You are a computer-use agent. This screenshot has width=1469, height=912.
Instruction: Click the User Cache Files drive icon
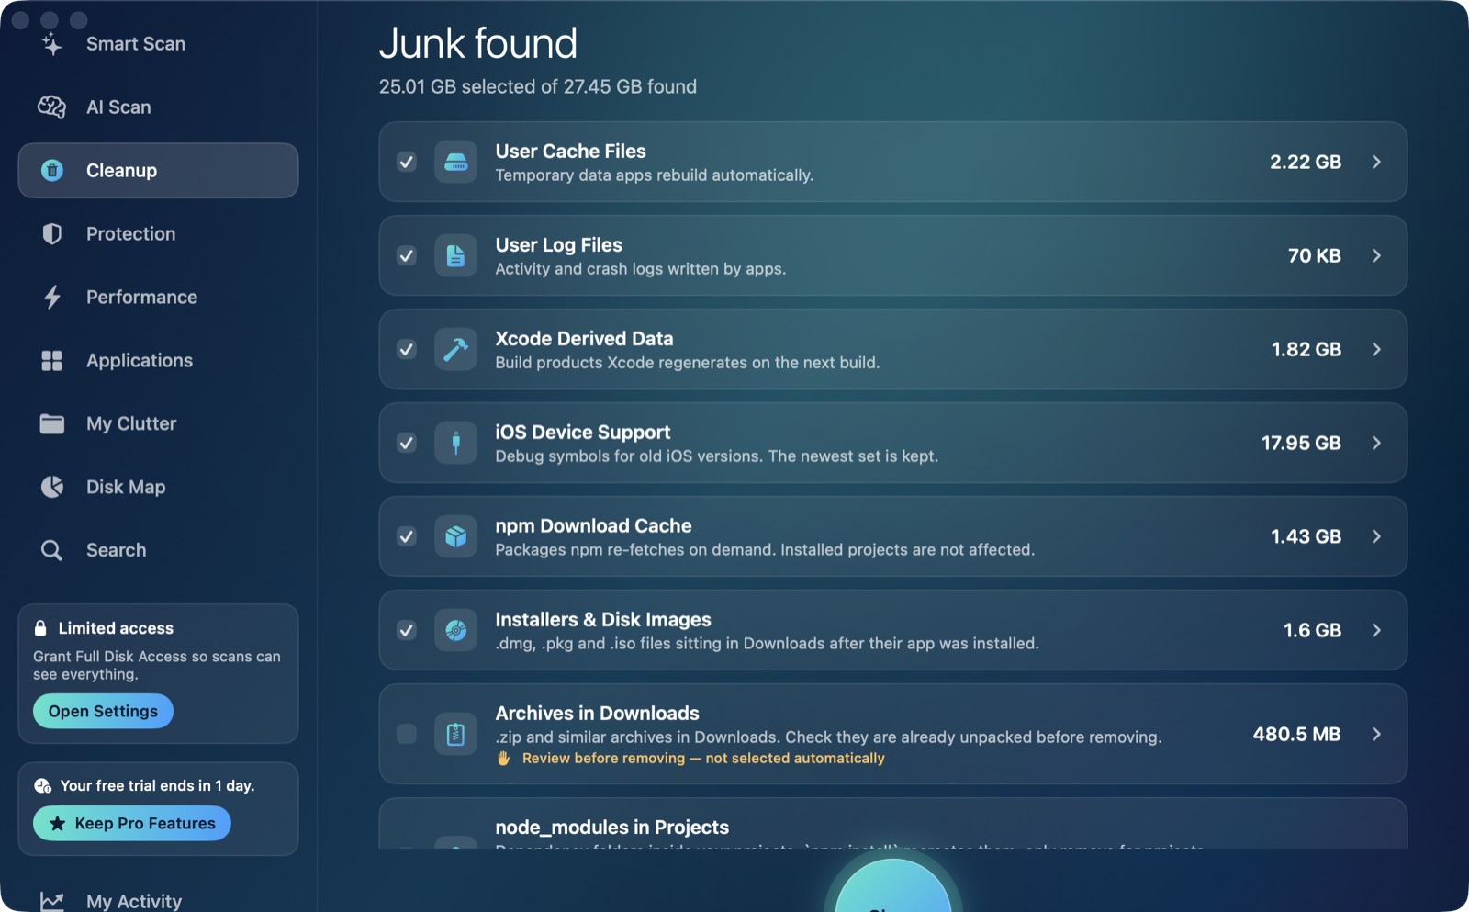click(455, 163)
